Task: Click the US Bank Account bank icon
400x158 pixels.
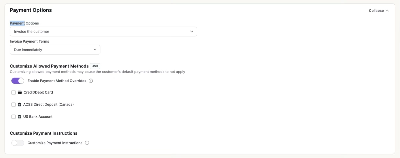Action: tap(20, 117)
